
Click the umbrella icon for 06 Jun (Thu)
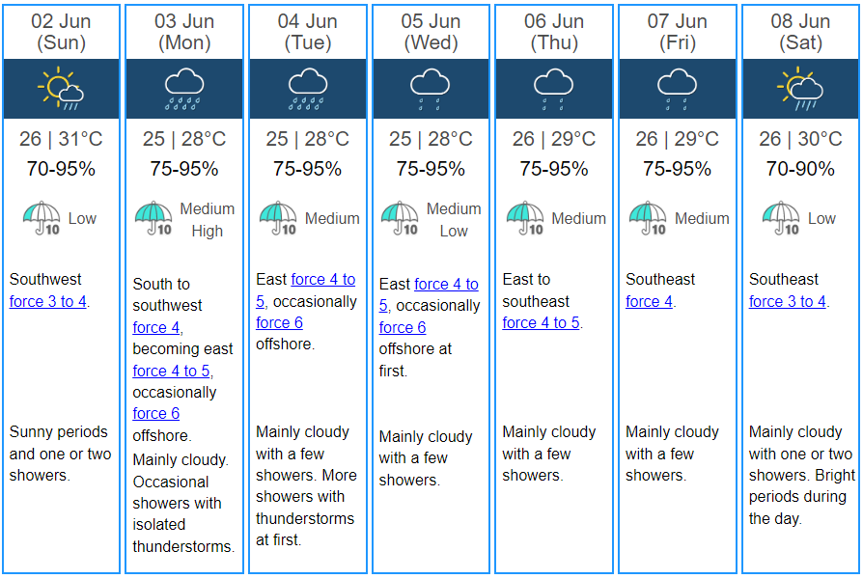coord(525,218)
